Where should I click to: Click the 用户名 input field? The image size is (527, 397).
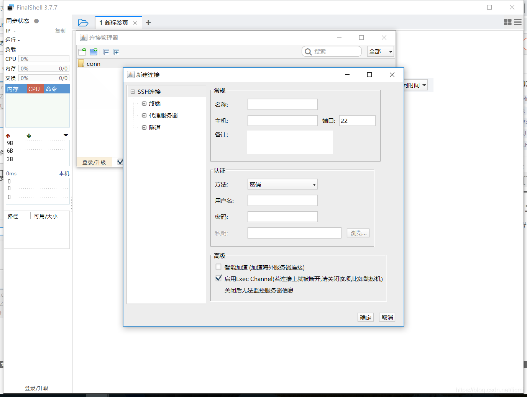coord(282,201)
